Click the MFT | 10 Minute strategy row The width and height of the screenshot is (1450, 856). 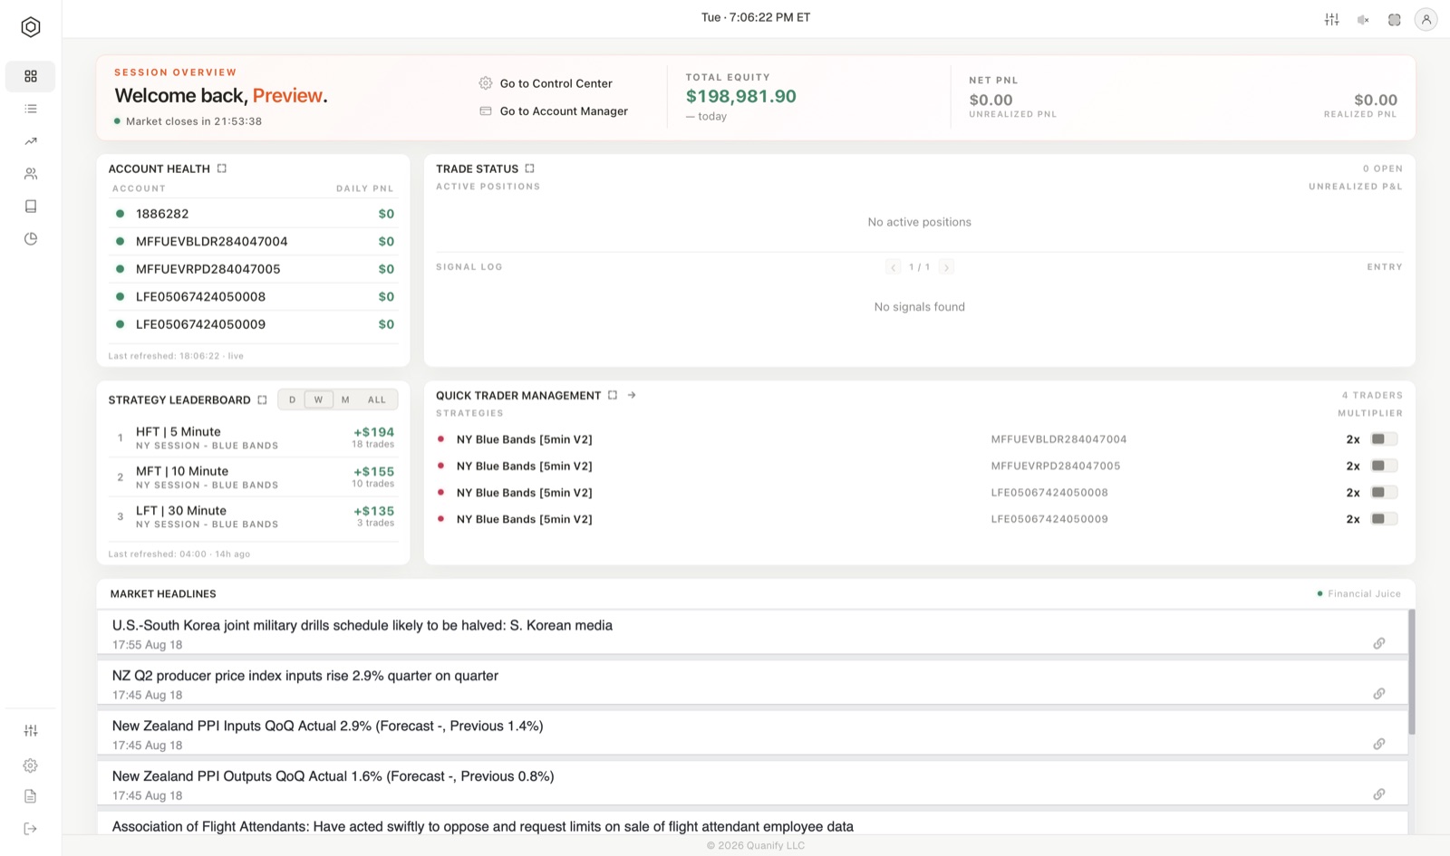point(253,477)
